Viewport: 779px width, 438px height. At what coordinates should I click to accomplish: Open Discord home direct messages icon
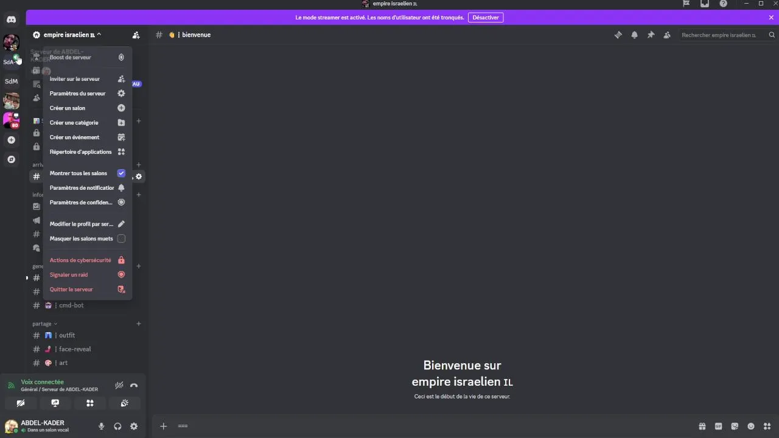[11, 20]
